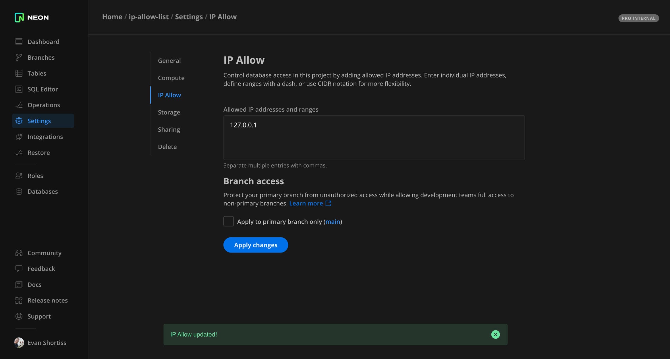670x359 pixels.
Task: Open the Dashboard from the sidebar
Action: (43, 42)
